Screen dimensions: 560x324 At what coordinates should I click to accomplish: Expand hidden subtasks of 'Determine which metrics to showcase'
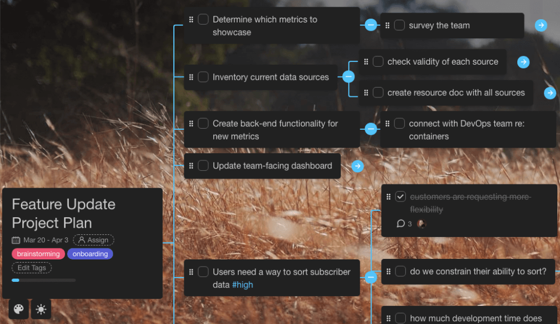371,25
